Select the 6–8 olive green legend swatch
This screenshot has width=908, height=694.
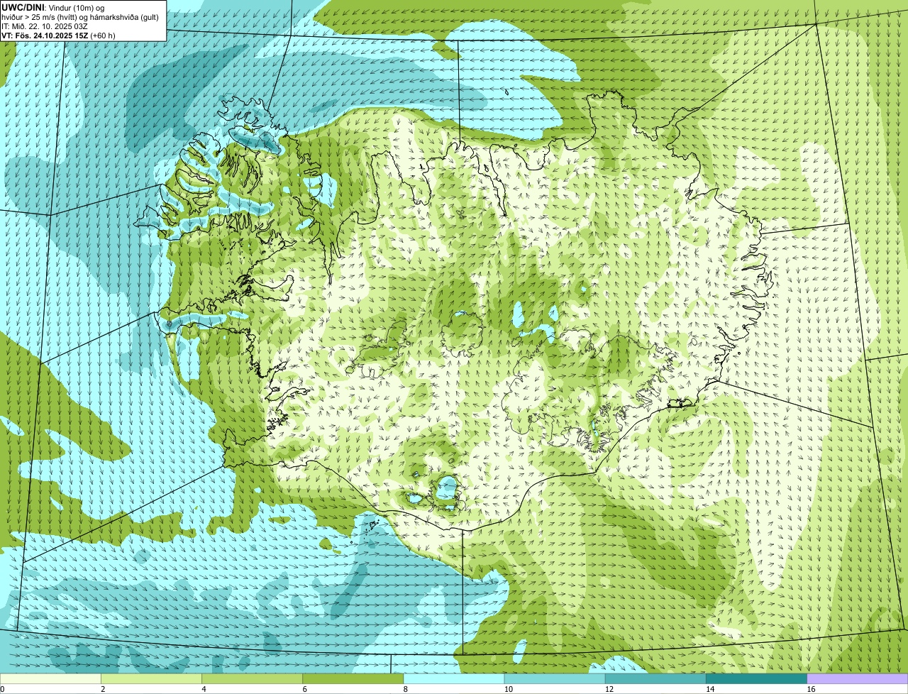click(x=353, y=679)
